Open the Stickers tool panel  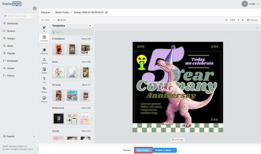(44, 99)
